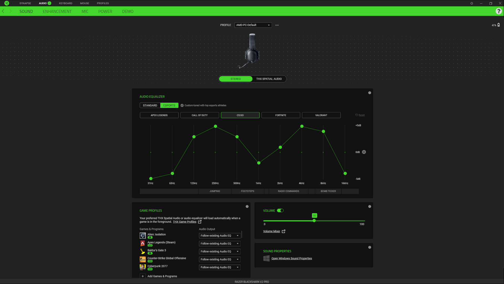Go forward with the right arrow
Image resolution: width=504 pixels, height=284 pixels.
(10, 11)
